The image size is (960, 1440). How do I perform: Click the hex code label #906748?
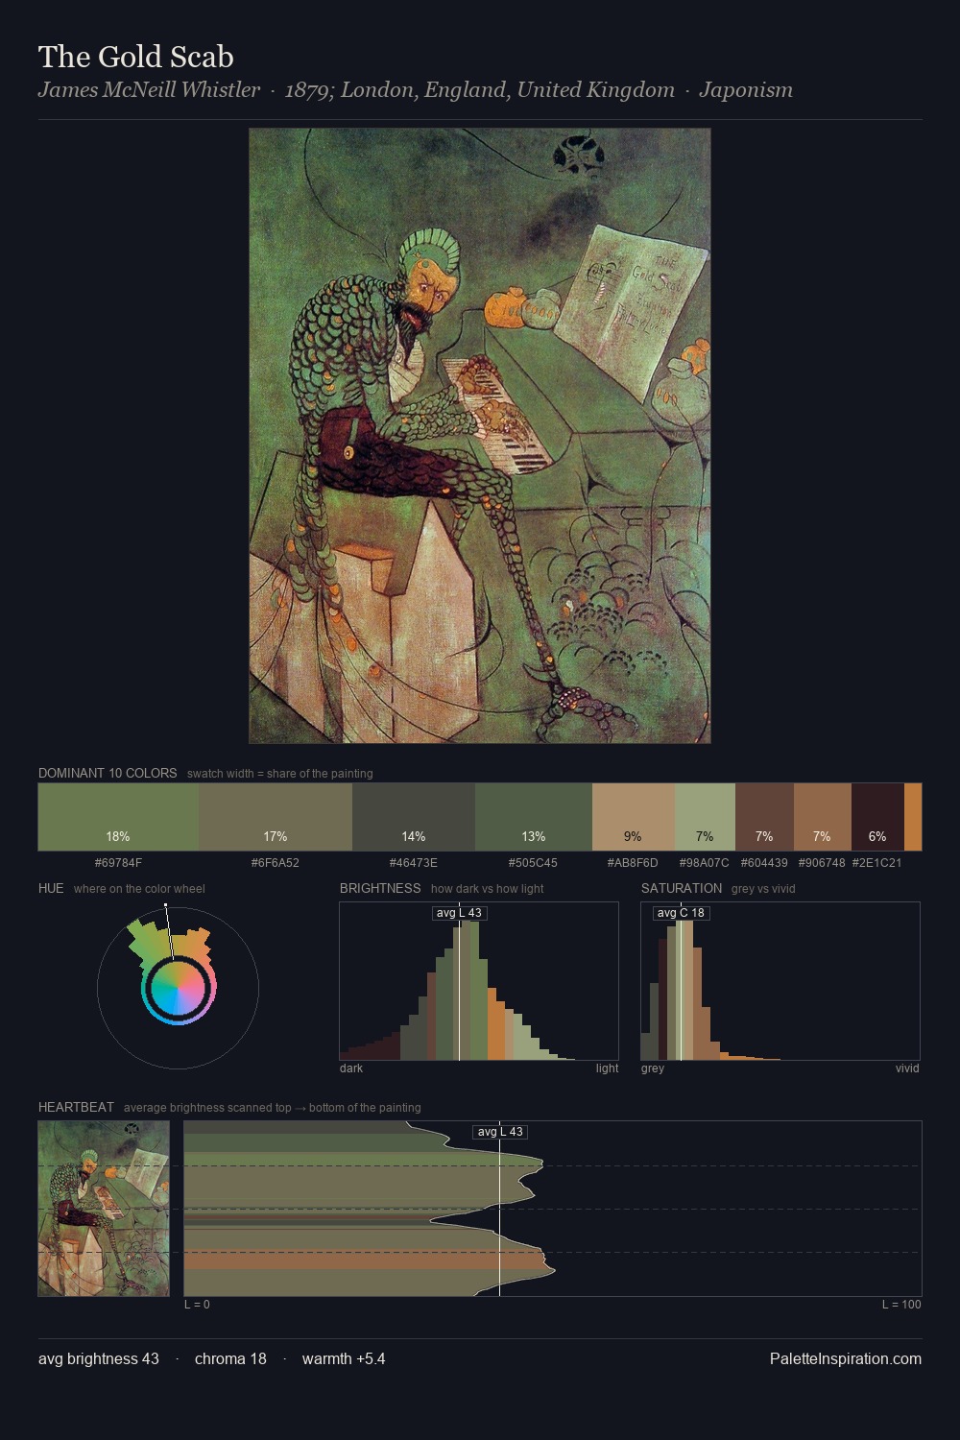823,863
